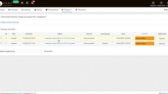Viewport: 168px width, 94px height.
Task: Open the Пользователи tab
Action: pos(52,10)
